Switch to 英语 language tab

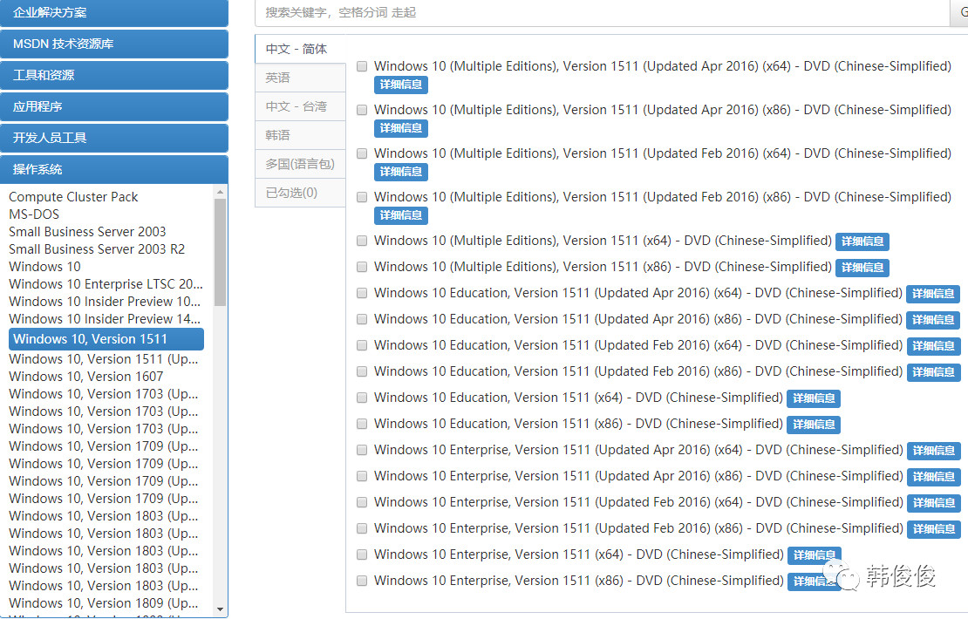300,78
